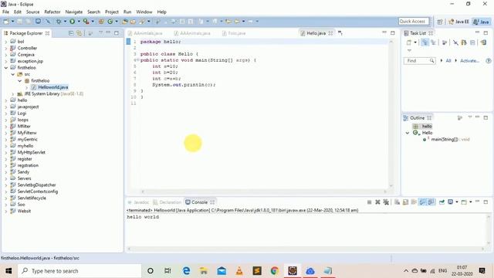Toggle Scroll Lock in the Console toolbar
494x278 pixels.
(x=405, y=202)
